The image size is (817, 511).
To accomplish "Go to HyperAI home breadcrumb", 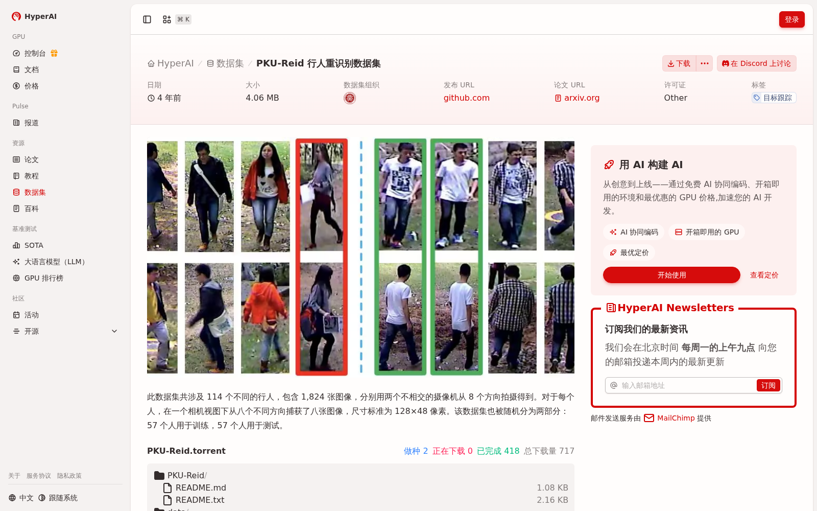I will [x=171, y=63].
